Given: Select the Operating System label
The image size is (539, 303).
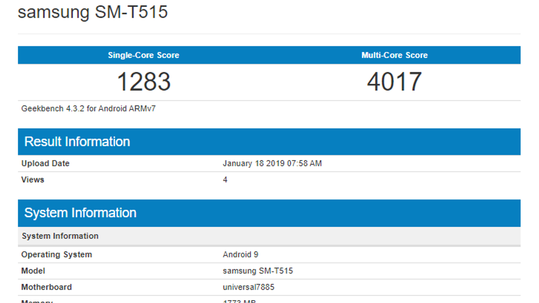Looking at the screenshot, I should pyautogui.click(x=57, y=255).
